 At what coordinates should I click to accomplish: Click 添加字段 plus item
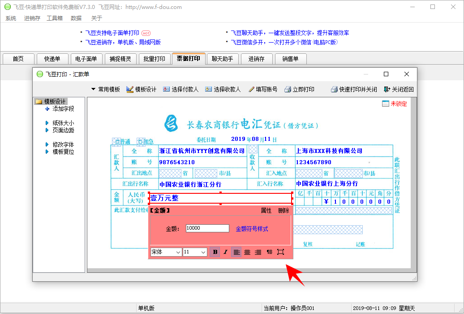(60, 109)
